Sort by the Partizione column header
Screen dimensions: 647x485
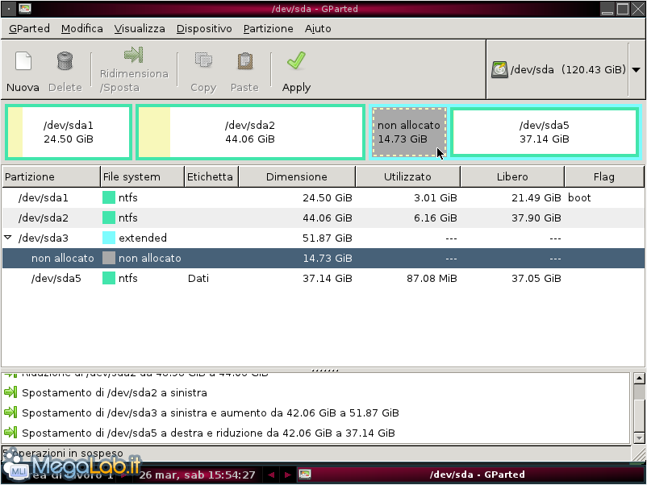tap(51, 176)
